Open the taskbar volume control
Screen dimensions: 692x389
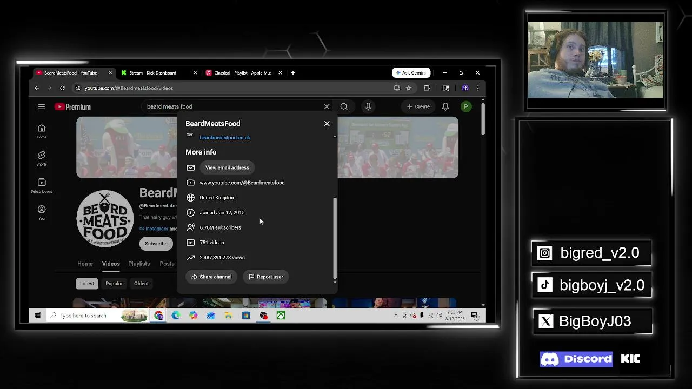[x=438, y=316]
